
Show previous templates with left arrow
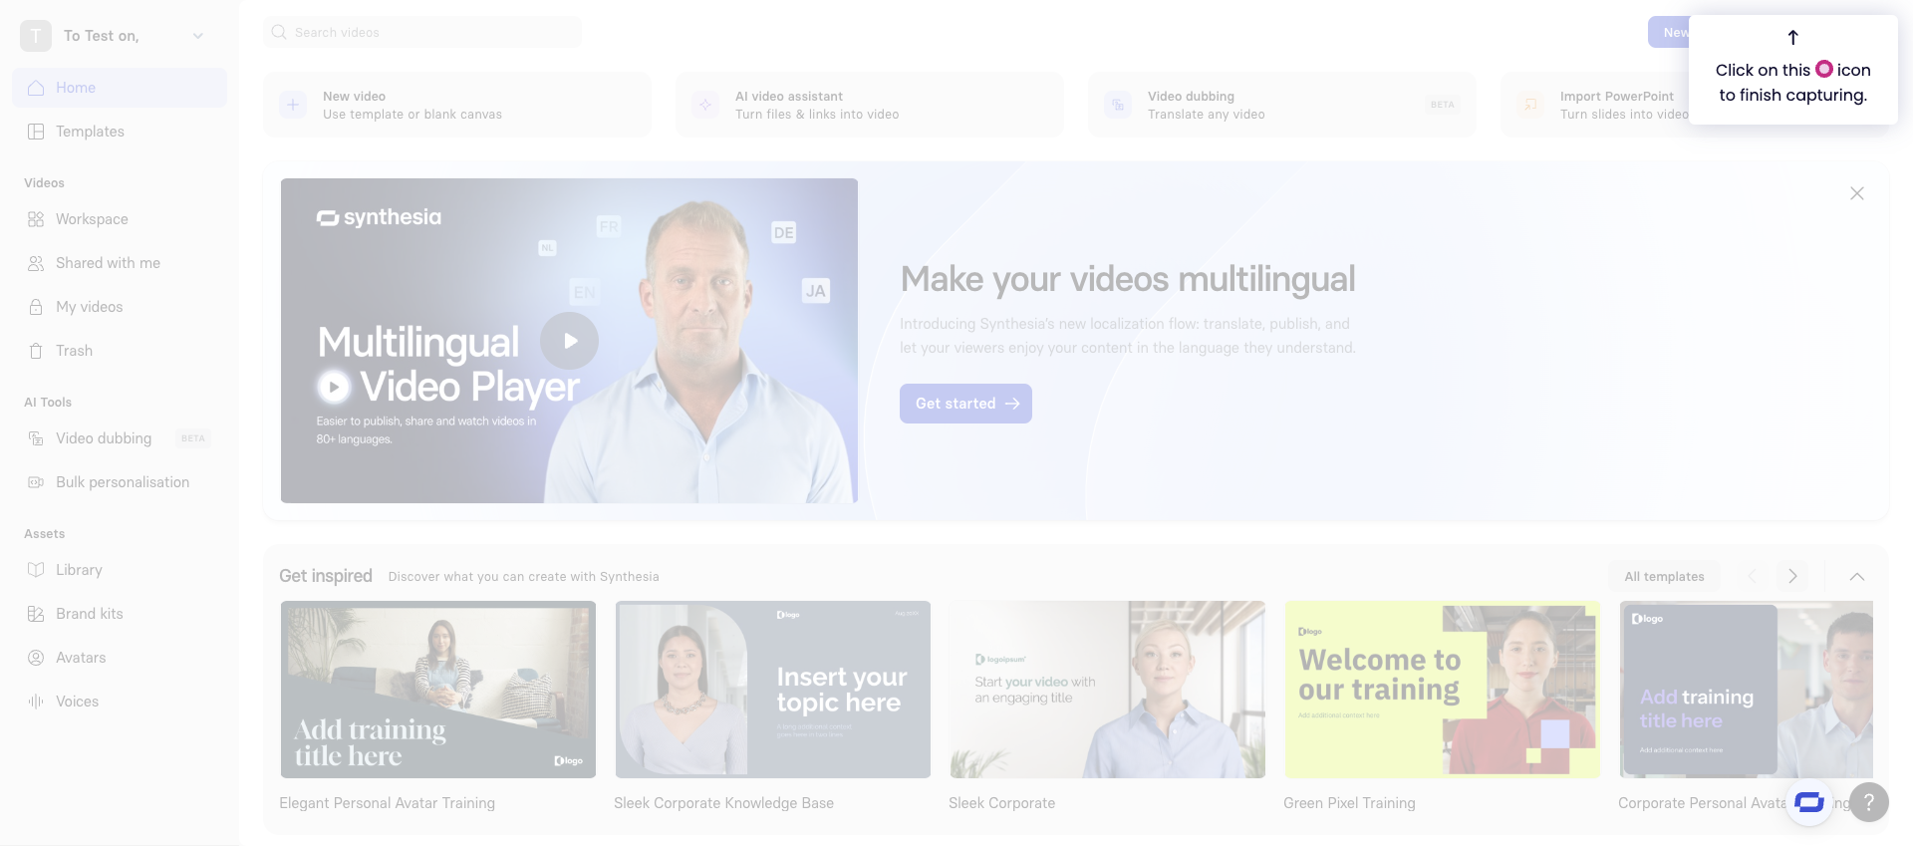(1753, 576)
